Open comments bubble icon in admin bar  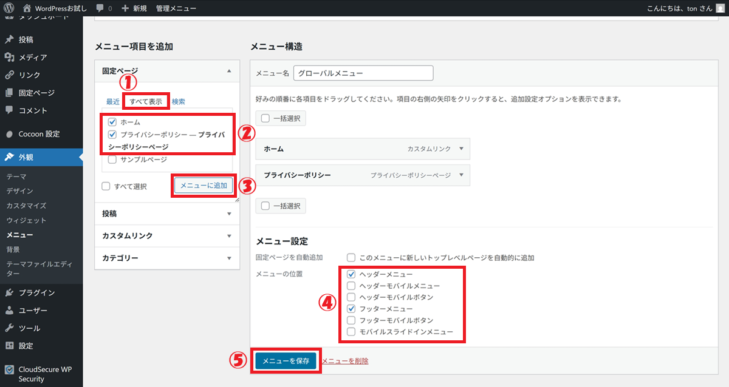click(100, 8)
